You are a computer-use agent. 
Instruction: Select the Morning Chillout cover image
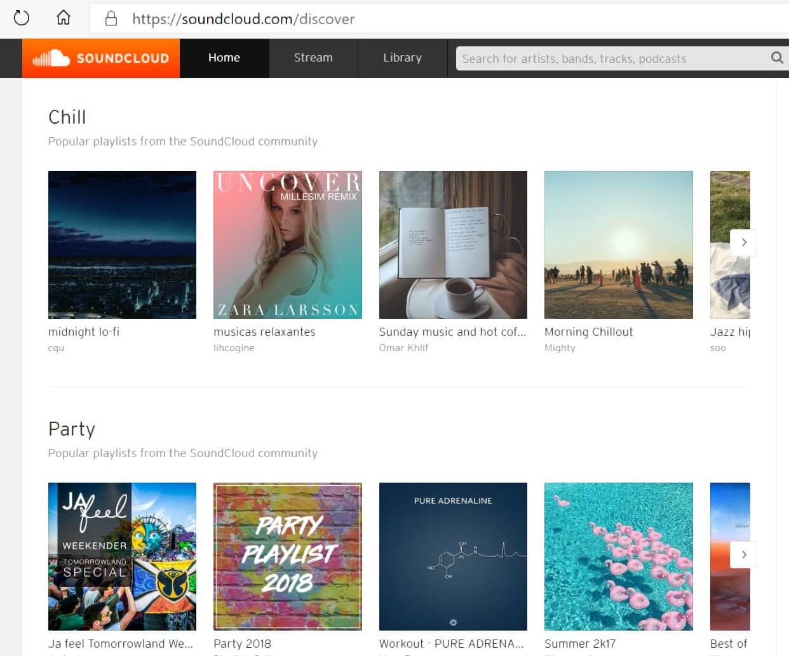(x=618, y=244)
